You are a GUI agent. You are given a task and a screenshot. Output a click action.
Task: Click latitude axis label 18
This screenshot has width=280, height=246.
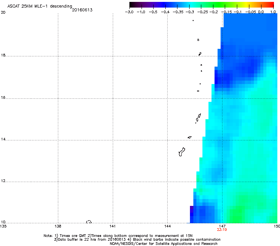click(x=3, y=55)
